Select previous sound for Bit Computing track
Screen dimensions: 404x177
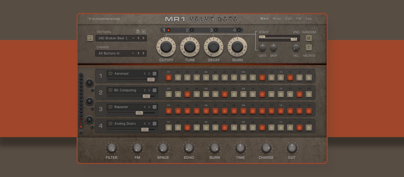click(x=145, y=90)
